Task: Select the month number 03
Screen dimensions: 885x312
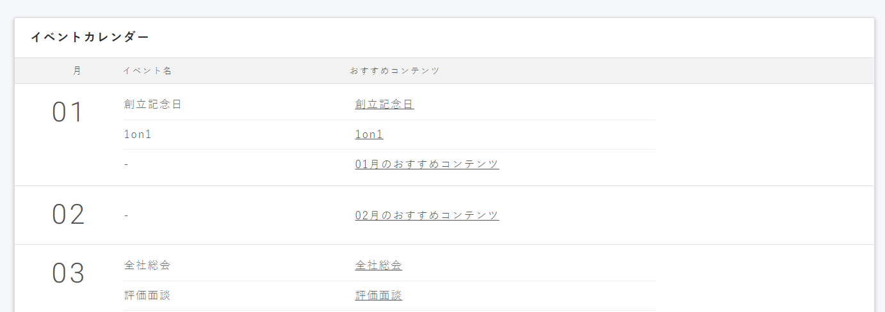Action: (x=68, y=274)
